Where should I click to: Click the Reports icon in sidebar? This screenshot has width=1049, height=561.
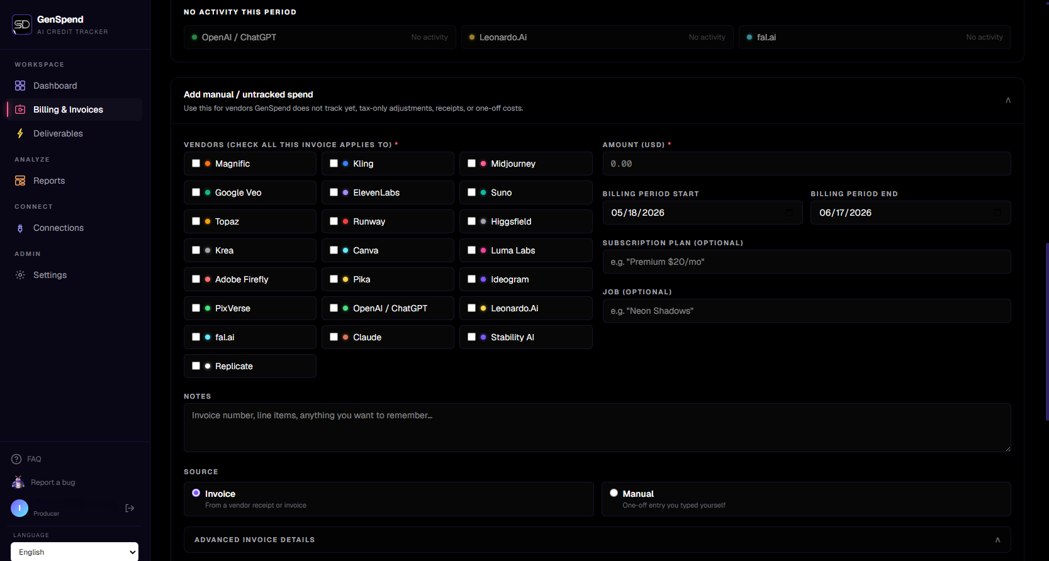[20, 181]
